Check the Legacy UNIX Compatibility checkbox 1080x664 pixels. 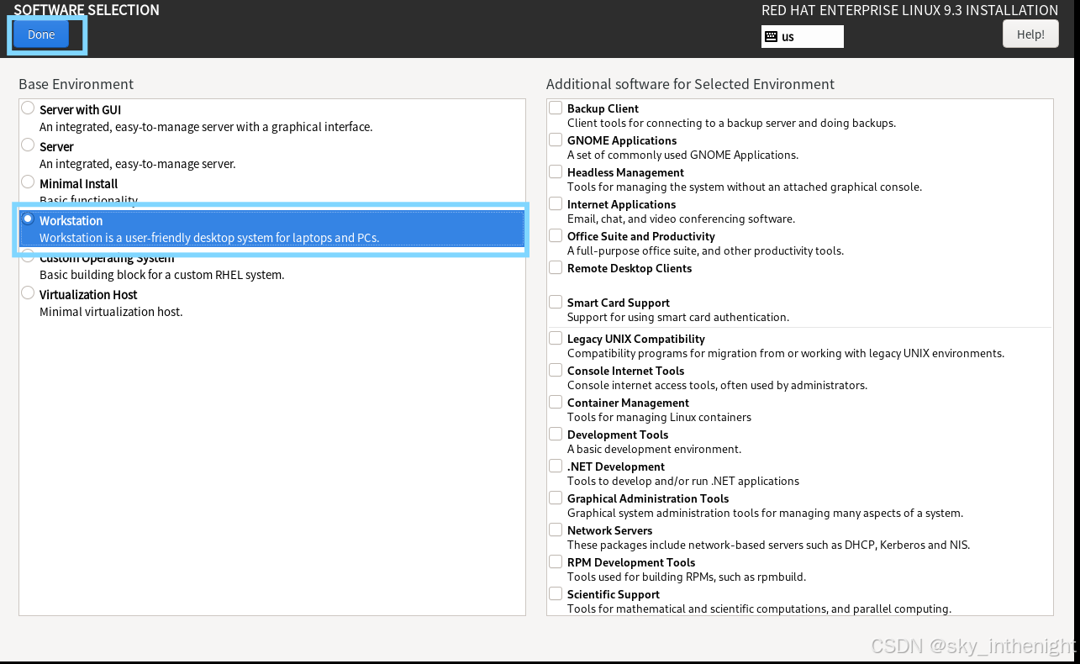556,338
